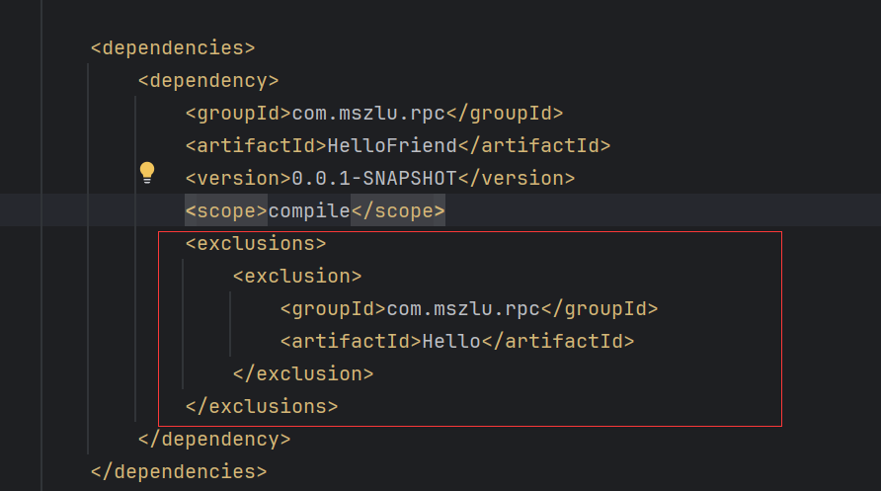Click the groupId line inside exclusion

[x=469, y=309]
